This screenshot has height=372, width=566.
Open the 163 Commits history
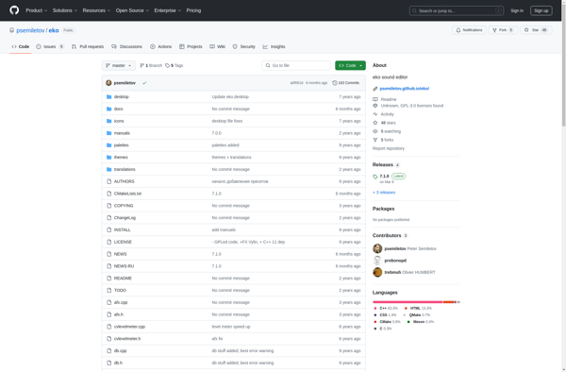(345, 83)
